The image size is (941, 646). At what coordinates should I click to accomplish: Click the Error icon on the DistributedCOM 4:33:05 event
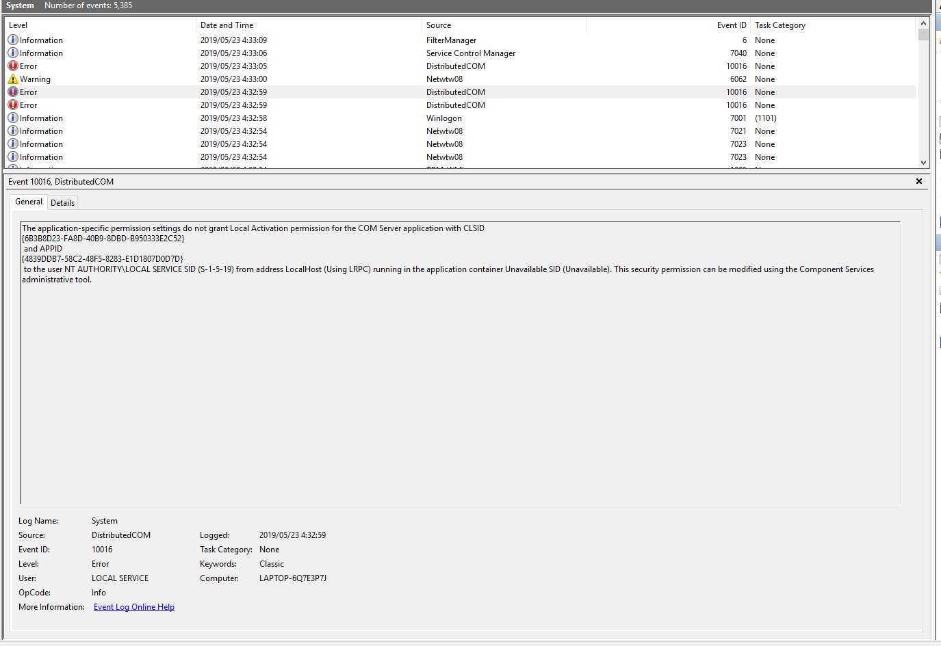(x=12, y=66)
